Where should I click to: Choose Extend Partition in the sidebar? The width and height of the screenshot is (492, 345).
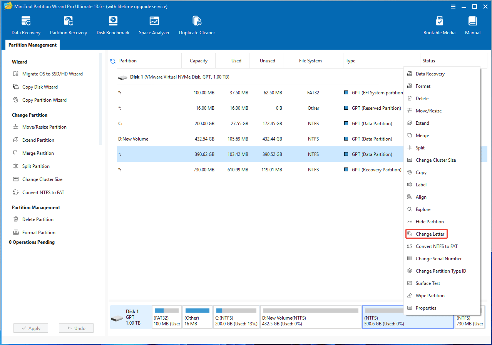(33, 140)
